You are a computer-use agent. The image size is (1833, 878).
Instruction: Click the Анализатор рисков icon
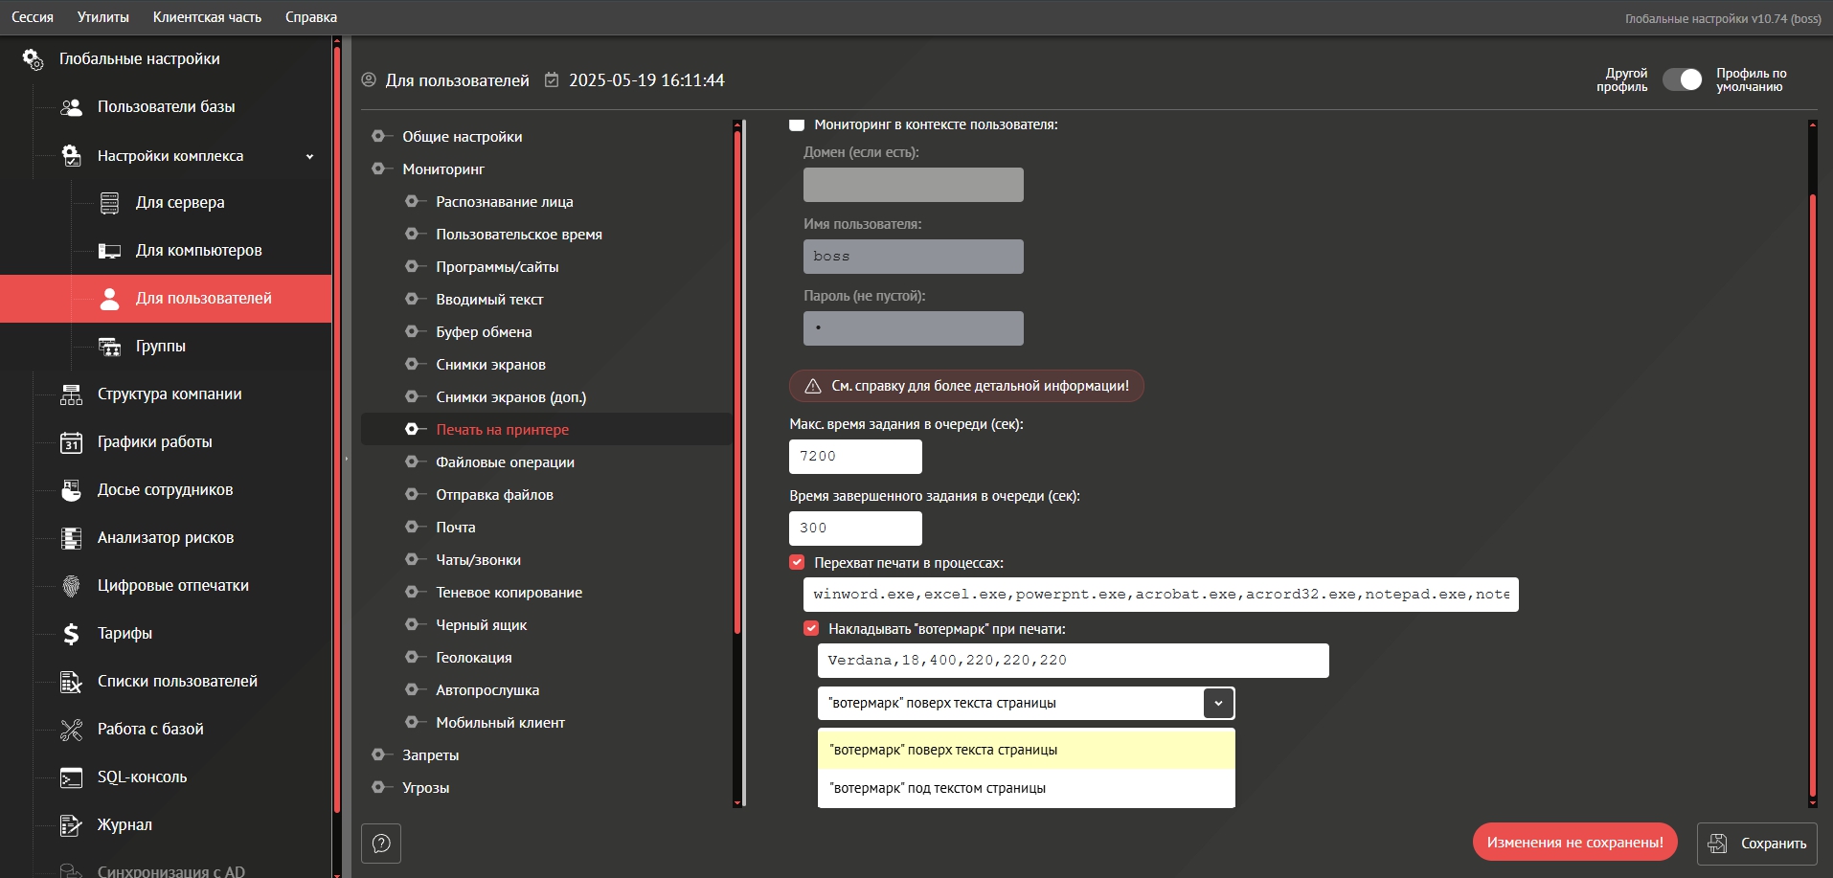71,538
